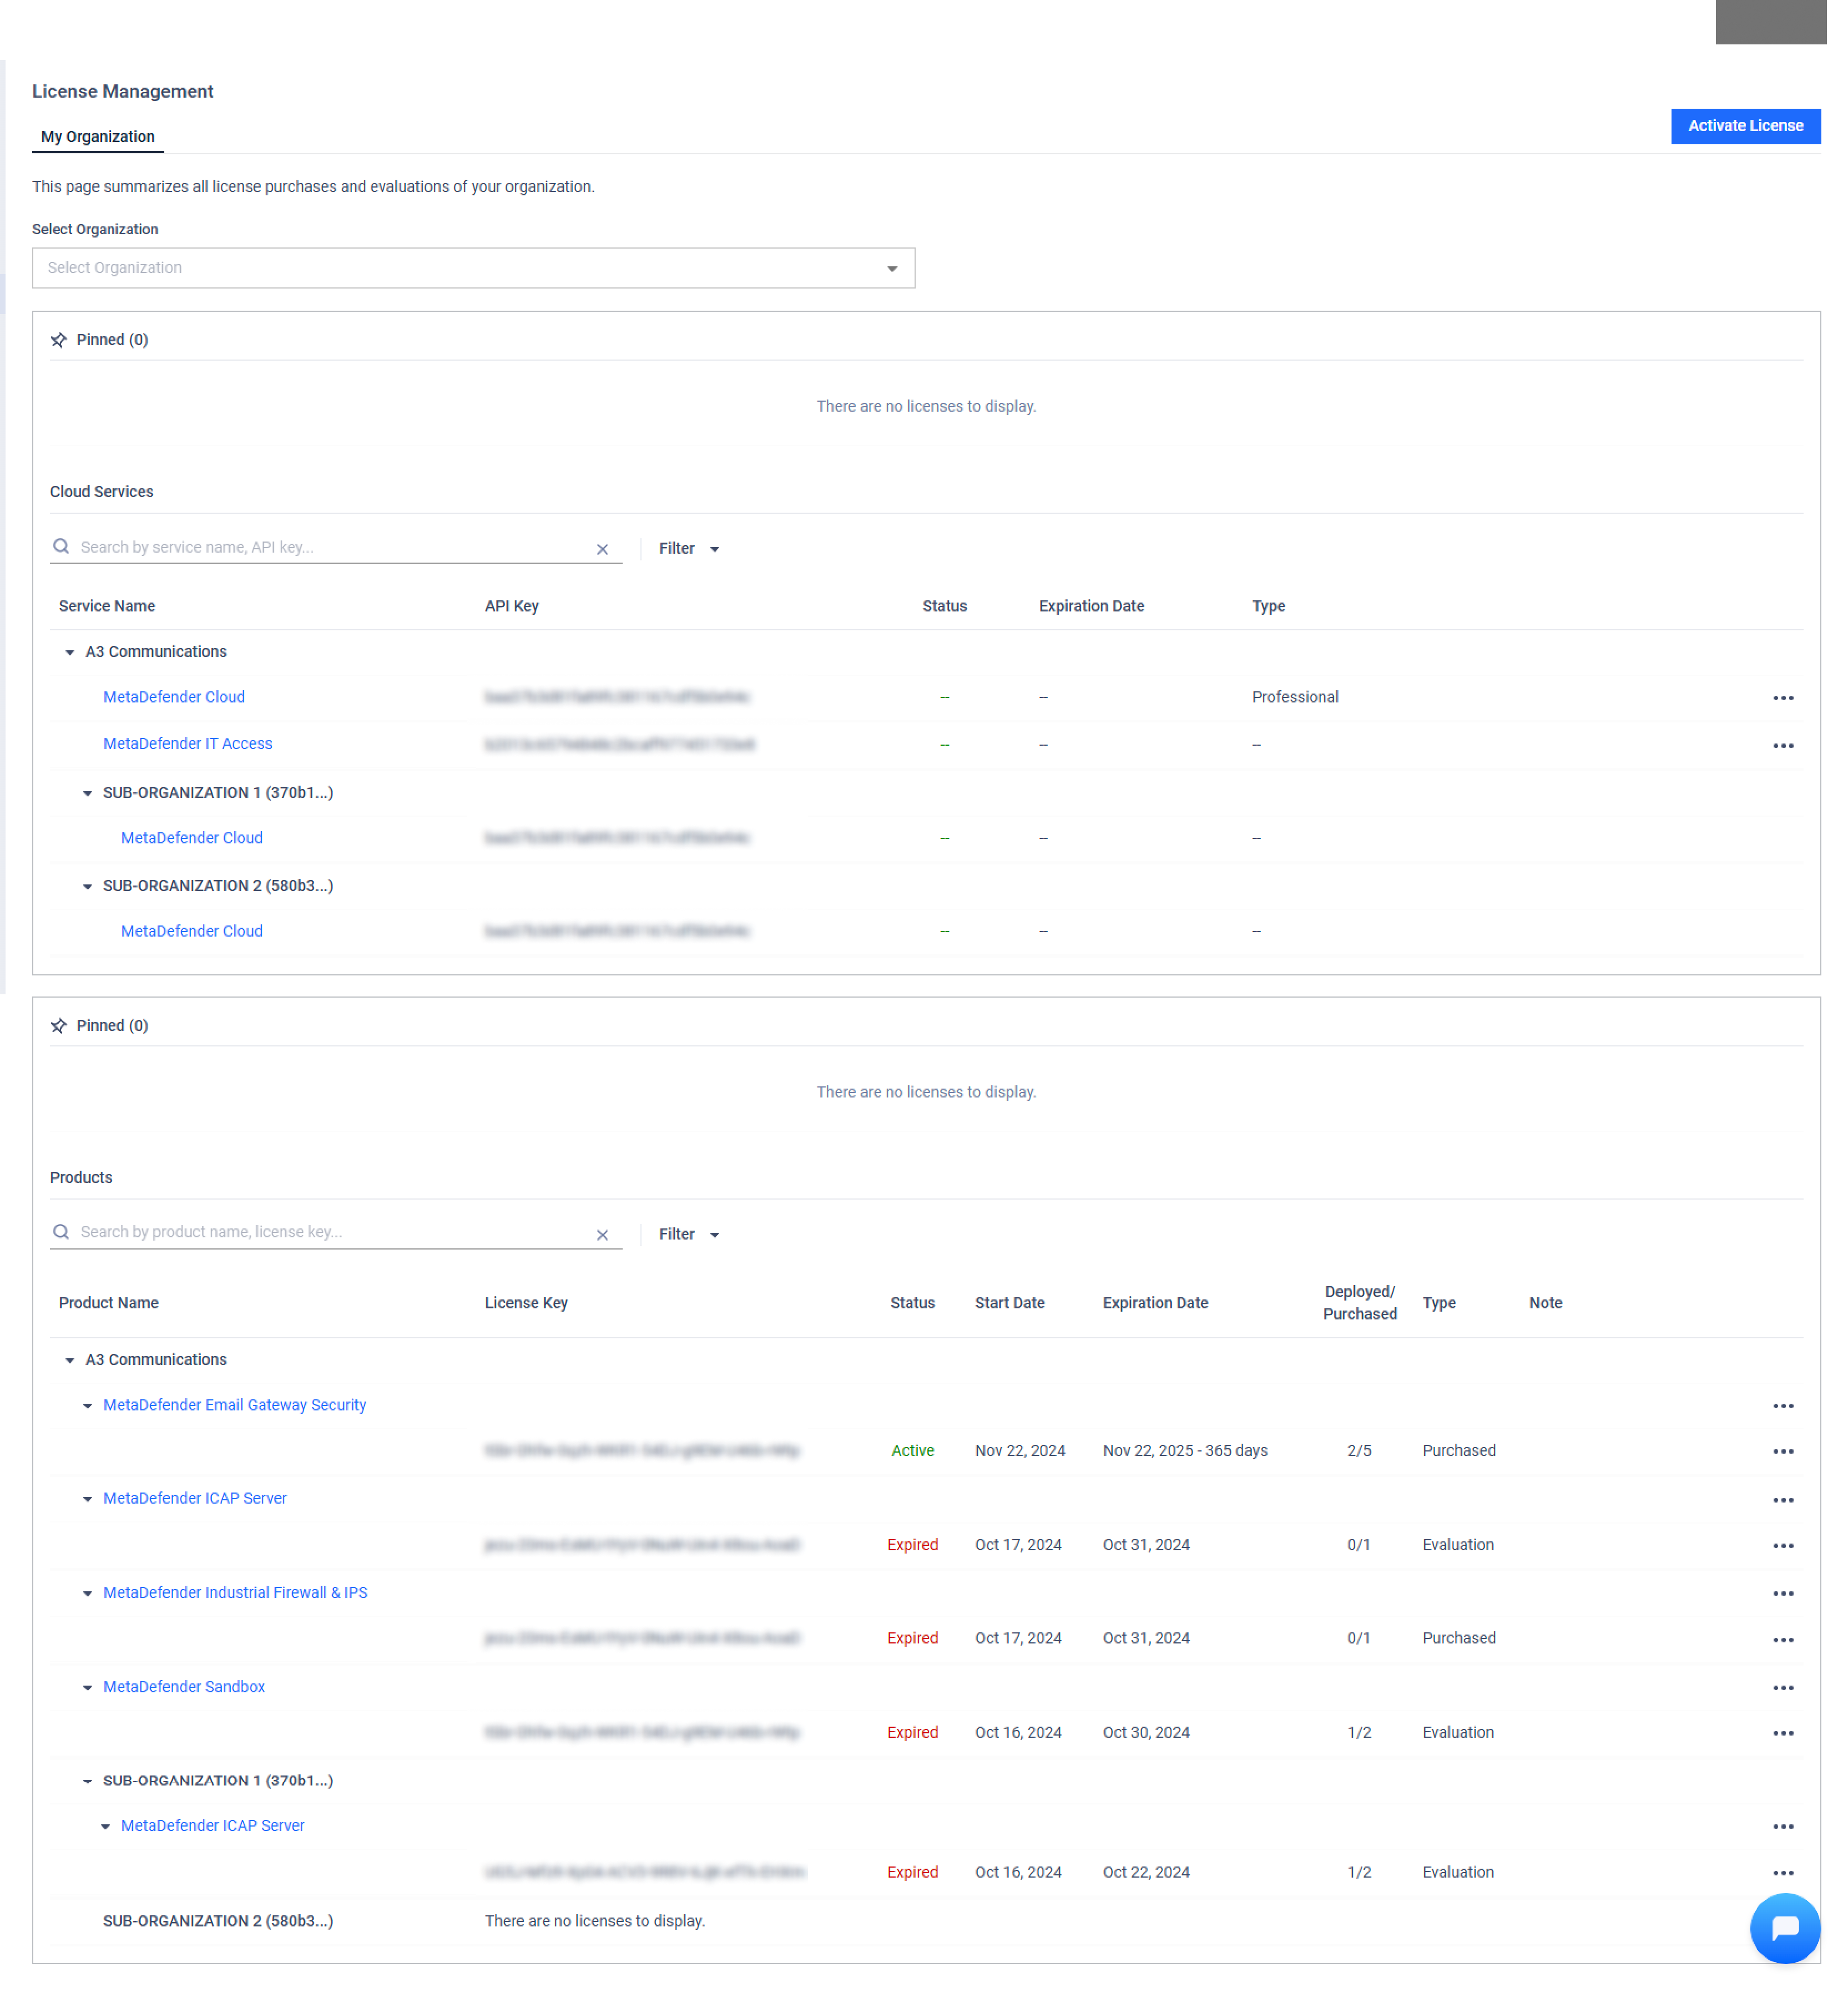Click Expiration Date header in Products table
Screen dimensions: 1848x1993
tap(1155, 1303)
